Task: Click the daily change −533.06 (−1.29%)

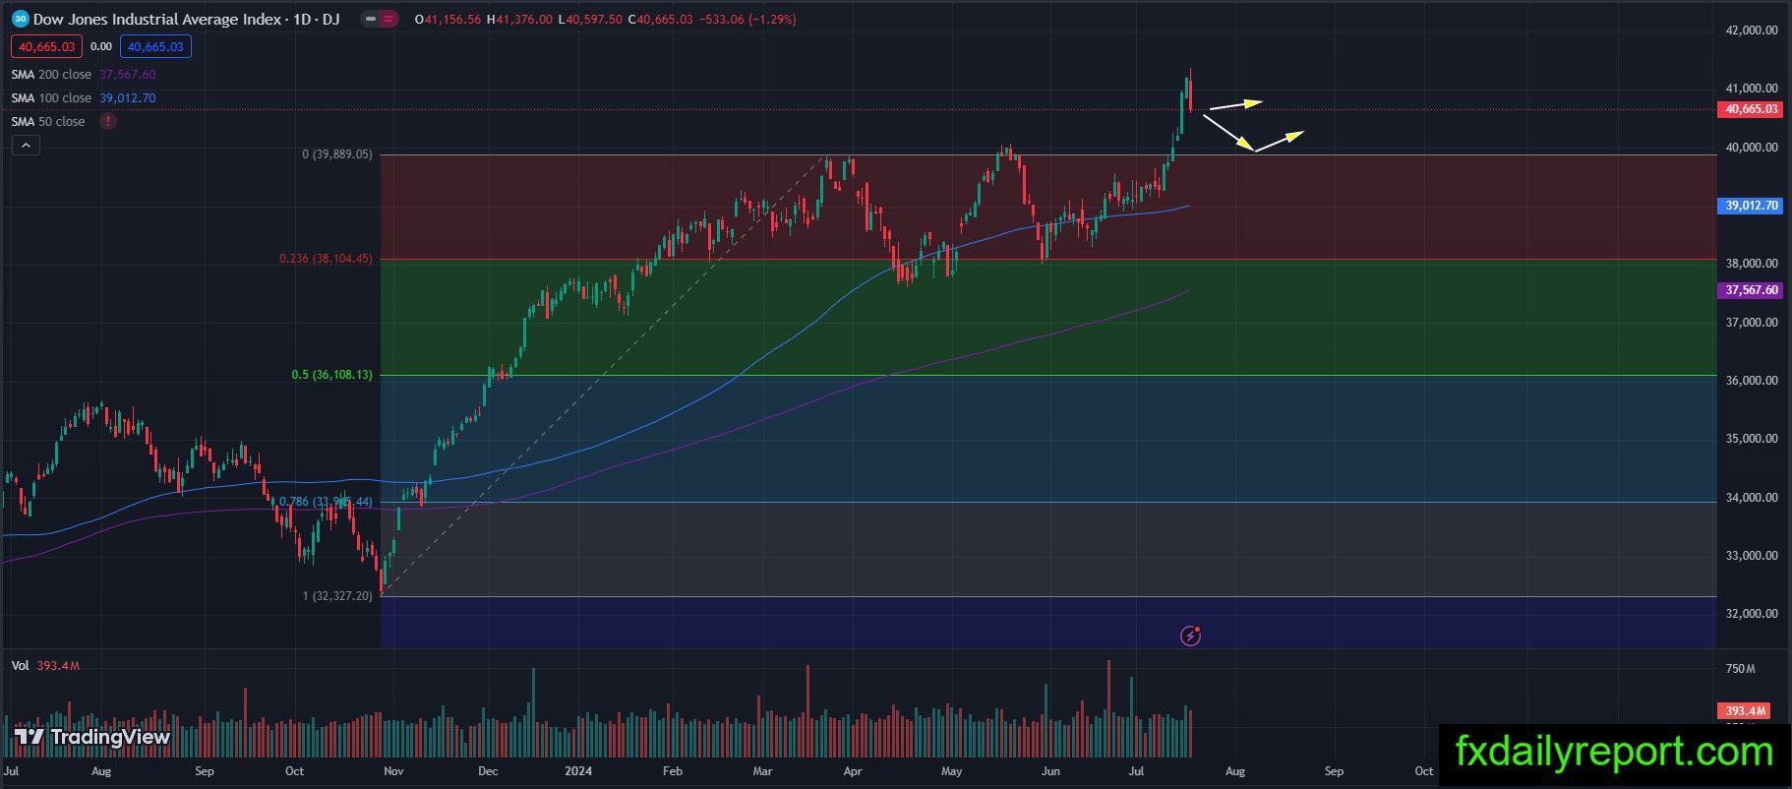Action: pyautogui.click(x=747, y=20)
